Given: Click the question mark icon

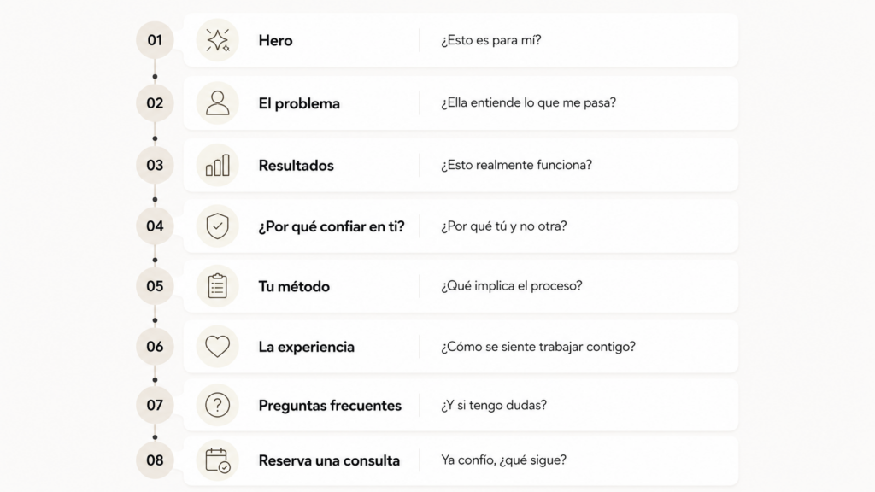Looking at the screenshot, I should point(218,405).
